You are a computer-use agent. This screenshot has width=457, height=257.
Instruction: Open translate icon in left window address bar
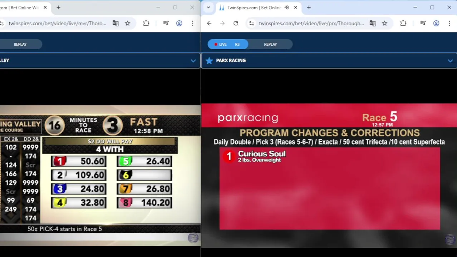pyautogui.click(x=116, y=23)
